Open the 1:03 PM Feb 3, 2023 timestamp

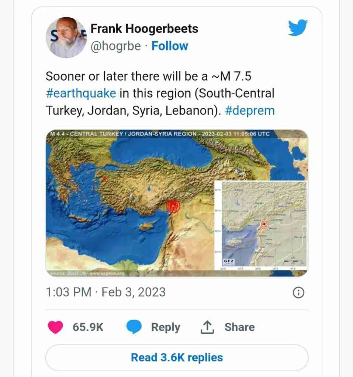[105, 292]
